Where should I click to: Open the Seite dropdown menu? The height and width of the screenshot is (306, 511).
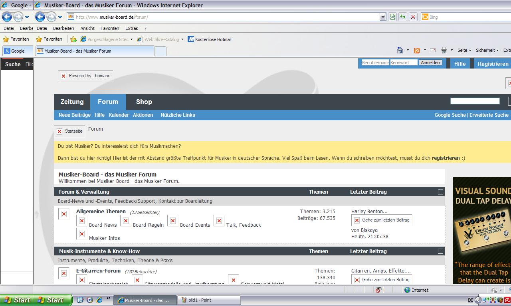coord(464,50)
